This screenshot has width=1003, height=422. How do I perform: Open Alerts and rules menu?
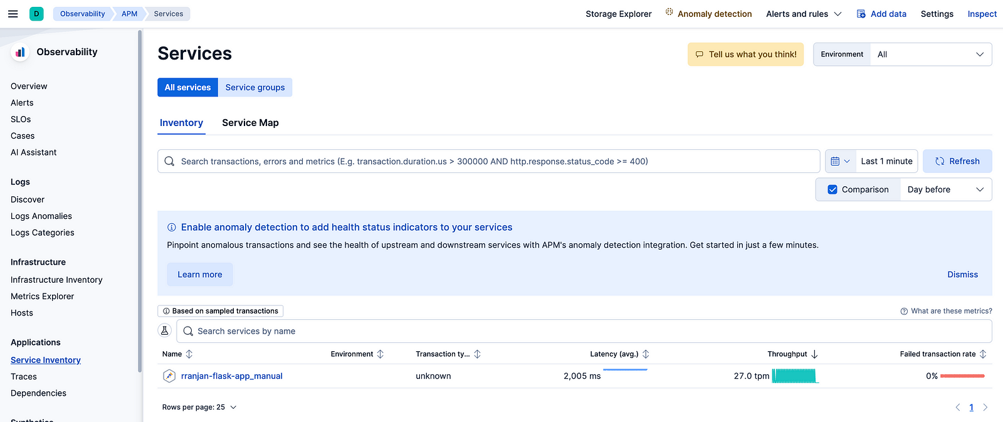point(803,14)
